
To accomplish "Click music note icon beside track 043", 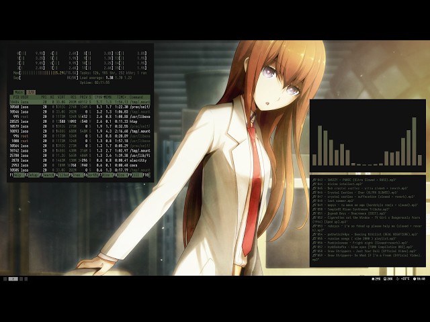I will pos(314,180).
